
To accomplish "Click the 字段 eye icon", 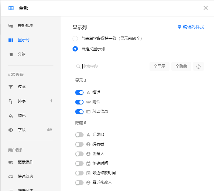I will (x=11, y=130).
